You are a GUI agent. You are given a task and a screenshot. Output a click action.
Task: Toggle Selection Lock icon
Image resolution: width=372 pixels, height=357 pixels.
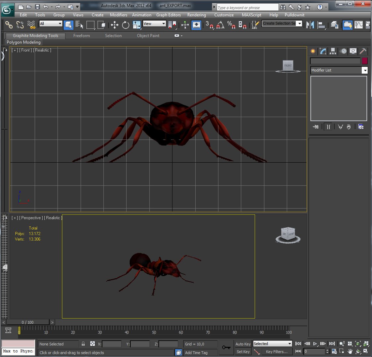click(x=83, y=344)
